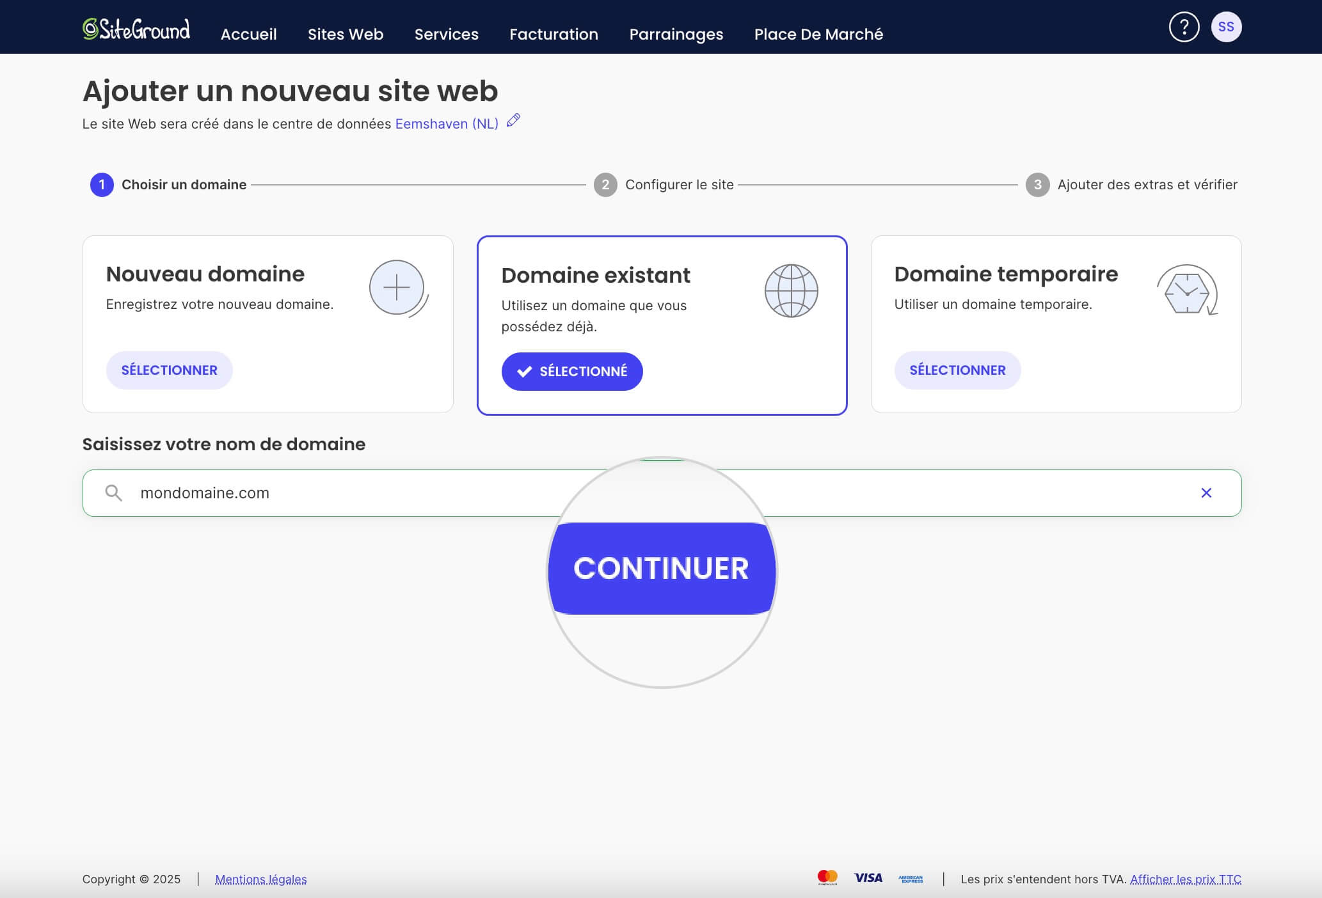Click the Nouveau domaine card heading
Screen dimensions: 1322x898
click(205, 274)
